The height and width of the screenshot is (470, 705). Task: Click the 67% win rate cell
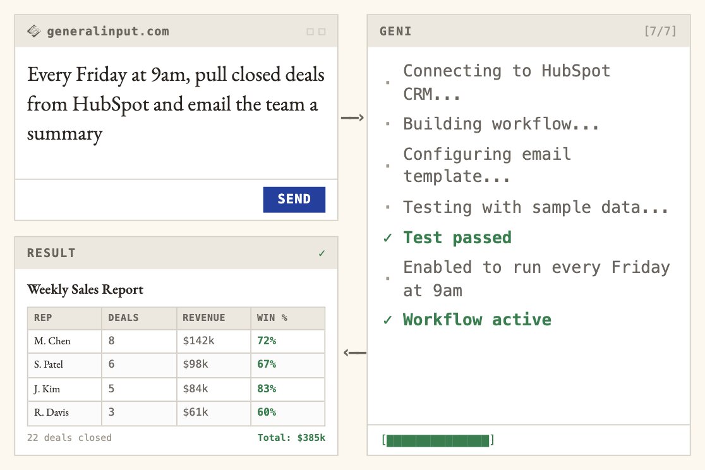288,365
